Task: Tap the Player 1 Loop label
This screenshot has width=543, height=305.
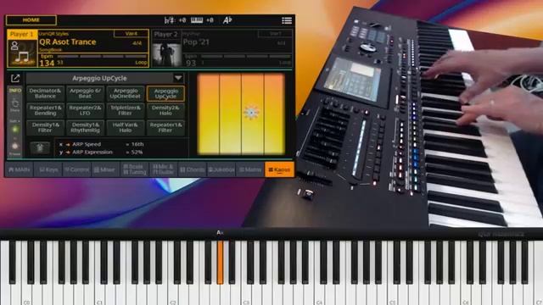Action: (141, 63)
